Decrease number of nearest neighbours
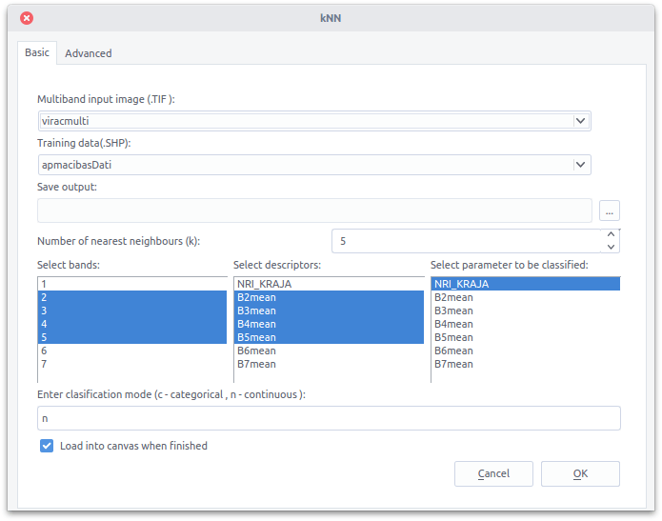This screenshot has width=662, height=521. point(611,247)
